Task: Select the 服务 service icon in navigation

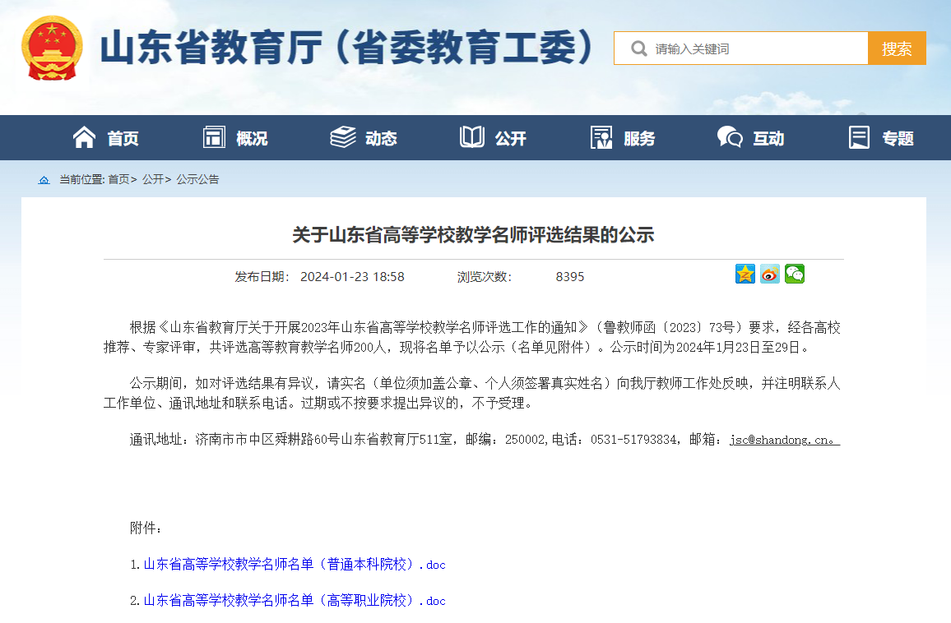Action: pyautogui.click(x=601, y=138)
